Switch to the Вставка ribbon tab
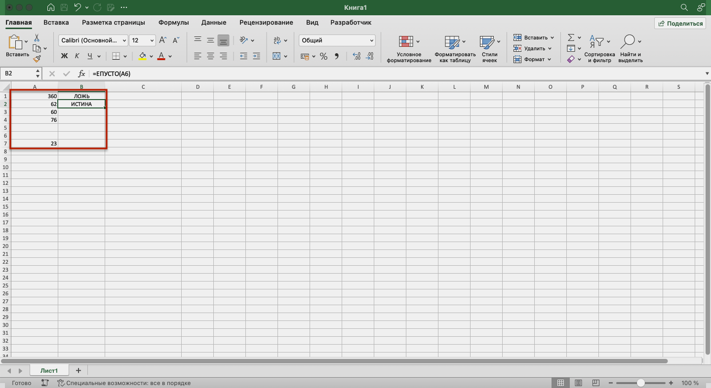 [x=56, y=22]
